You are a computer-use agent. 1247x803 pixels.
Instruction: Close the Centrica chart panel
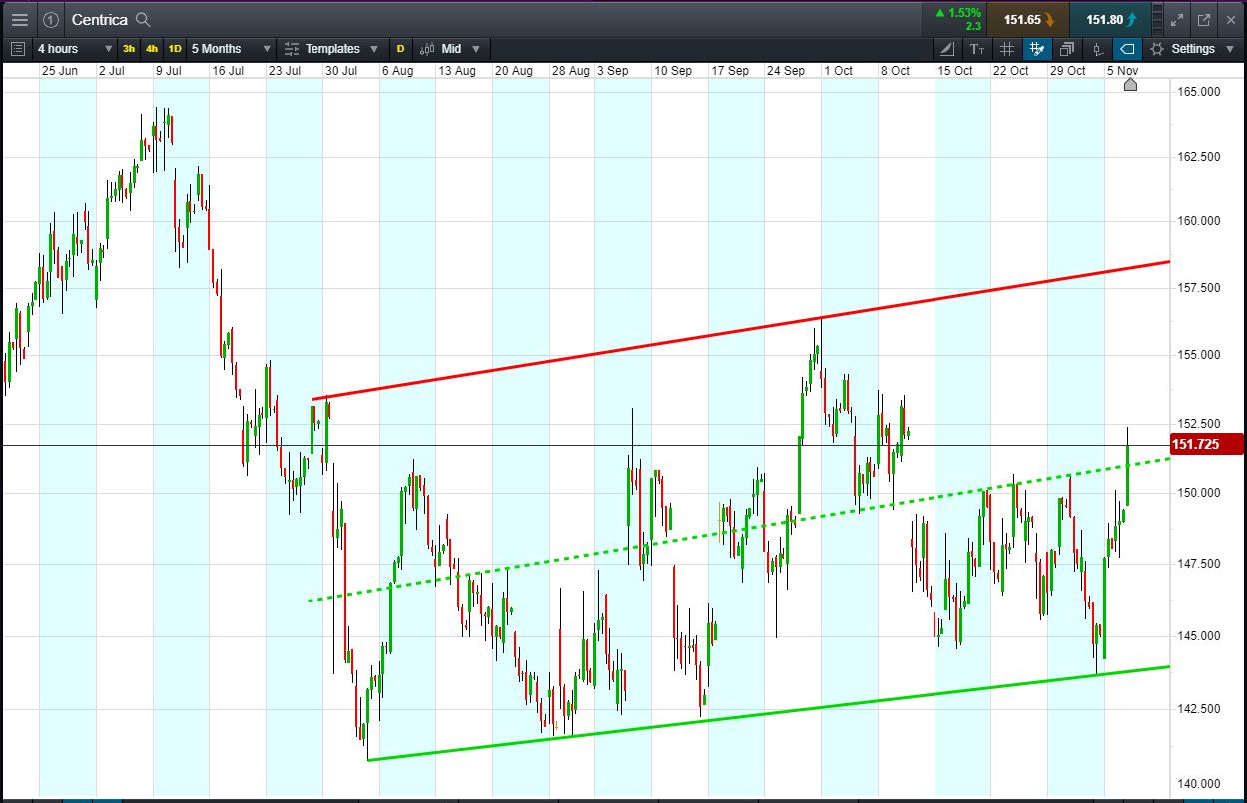[x=1229, y=19]
